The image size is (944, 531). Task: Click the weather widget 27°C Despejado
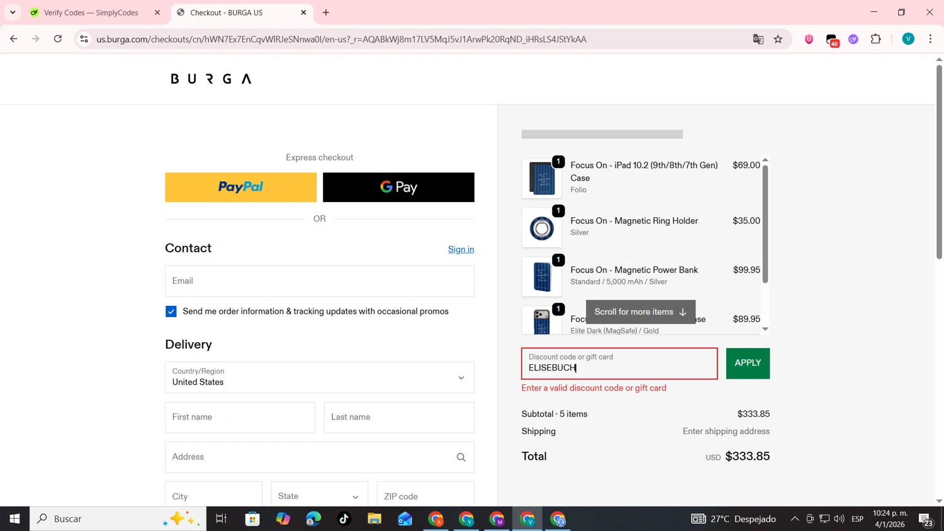point(733,519)
